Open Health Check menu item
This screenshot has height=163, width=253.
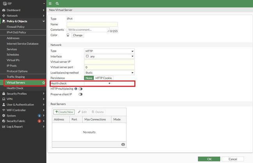(15, 88)
